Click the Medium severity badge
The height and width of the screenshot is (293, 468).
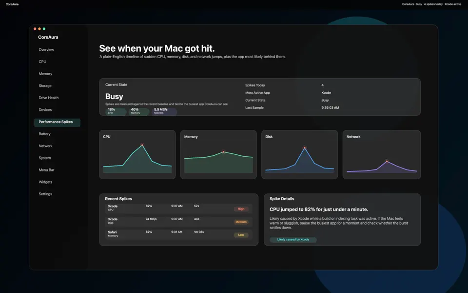(241, 222)
